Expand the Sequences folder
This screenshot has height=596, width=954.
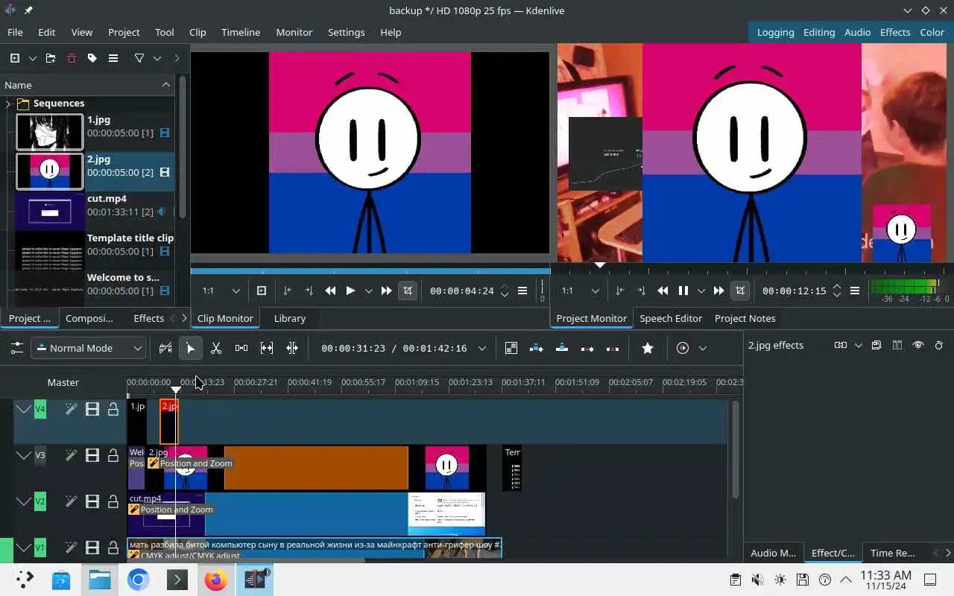[x=8, y=104]
